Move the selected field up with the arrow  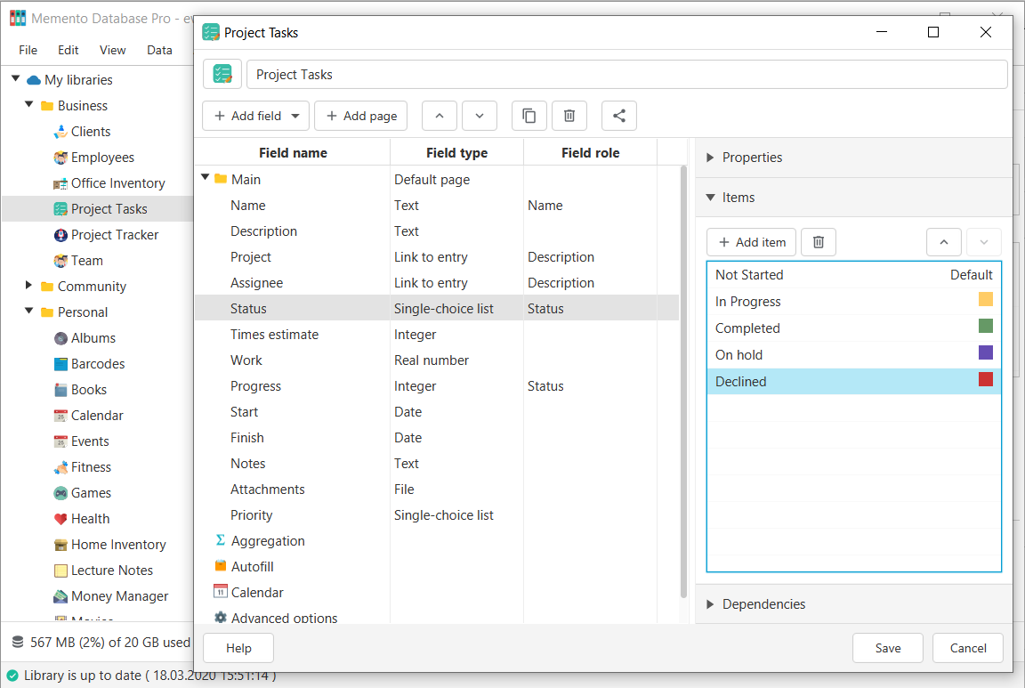pyautogui.click(x=439, y=116)
